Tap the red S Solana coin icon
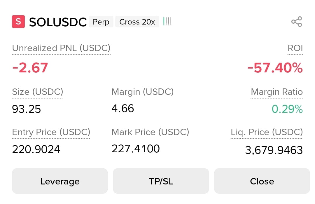Image resolution: width=315 pixels, height=204 pixels. click(18, 22)
